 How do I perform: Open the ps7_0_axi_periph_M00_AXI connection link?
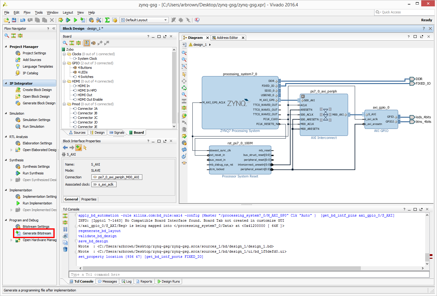pos(117,177)
